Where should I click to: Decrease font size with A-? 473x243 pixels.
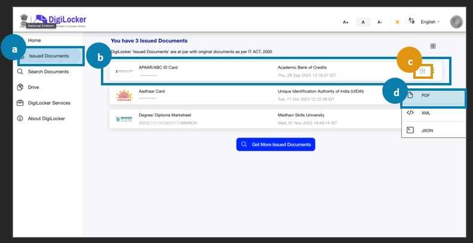point(380,22)
